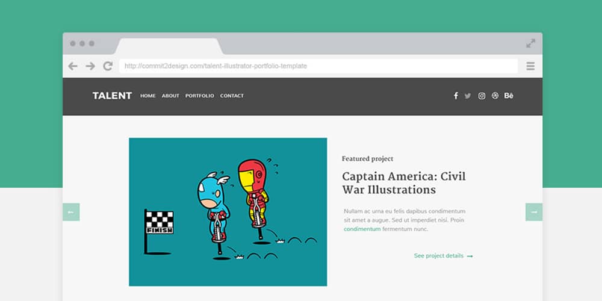This screenshot has height=301, width=602.
Task: Go to next slide with right arrow
Action: [x=534, y=212]
